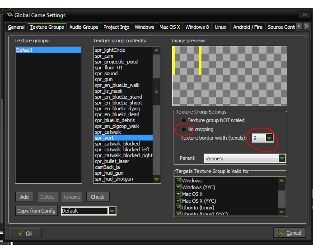The image size is (313, 245).
Task: Click the Check button
Action: [98, 197]
